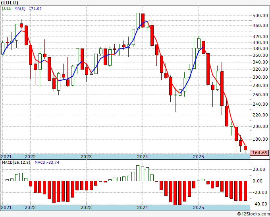Click the MACD(26,12,9) indicator label
Screen dimensions: 270x217
16,163
